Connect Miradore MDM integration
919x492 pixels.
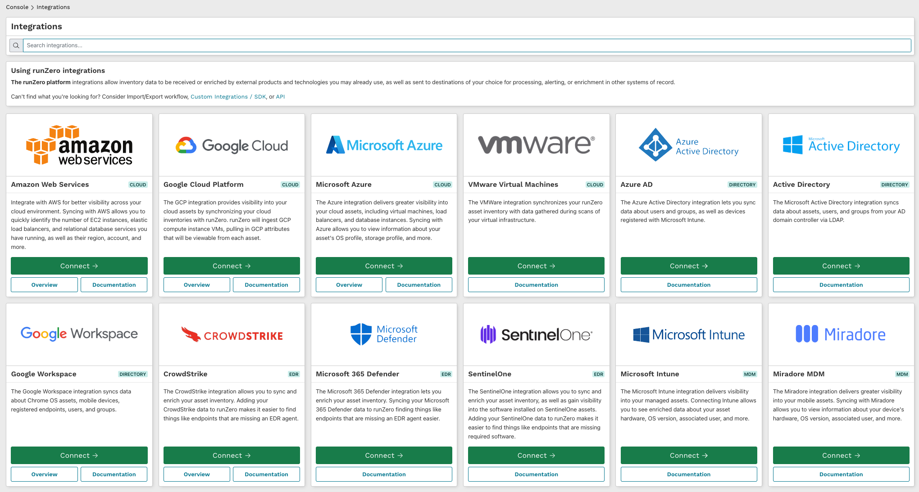click(841, 456)
